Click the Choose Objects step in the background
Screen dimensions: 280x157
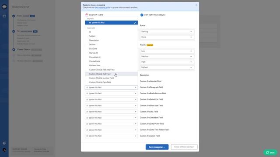pyautogui.click(x=24, y=49)
